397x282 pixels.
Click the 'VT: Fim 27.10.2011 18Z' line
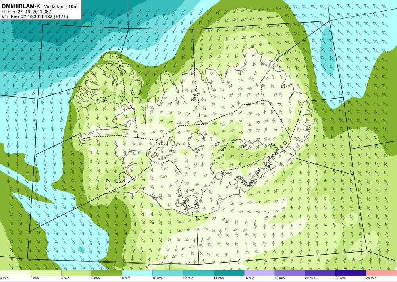[28, 17]
